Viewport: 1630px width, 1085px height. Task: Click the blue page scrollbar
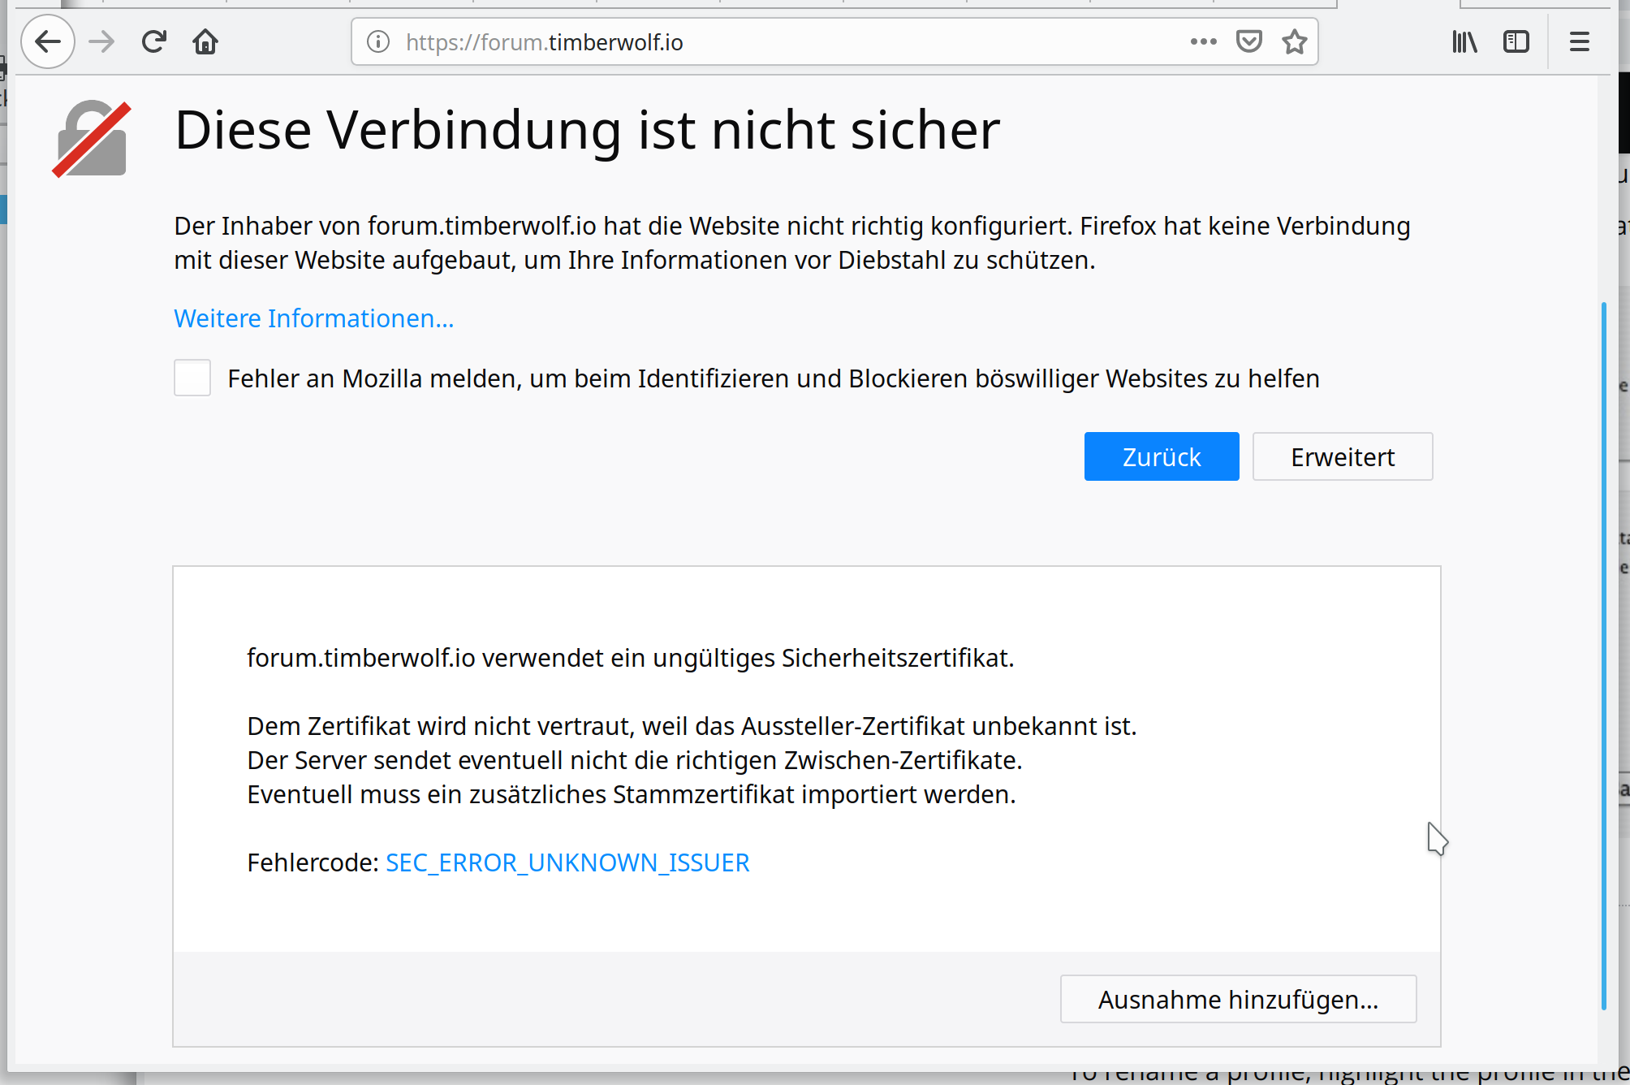click(1604, 656)
